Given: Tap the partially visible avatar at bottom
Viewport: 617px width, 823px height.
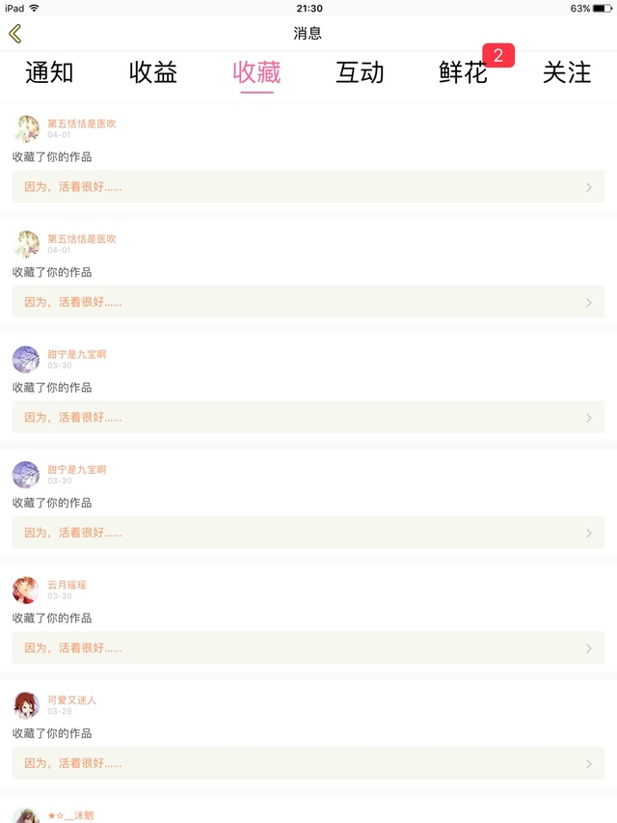Looking at the screenshot, I should 26,815.
